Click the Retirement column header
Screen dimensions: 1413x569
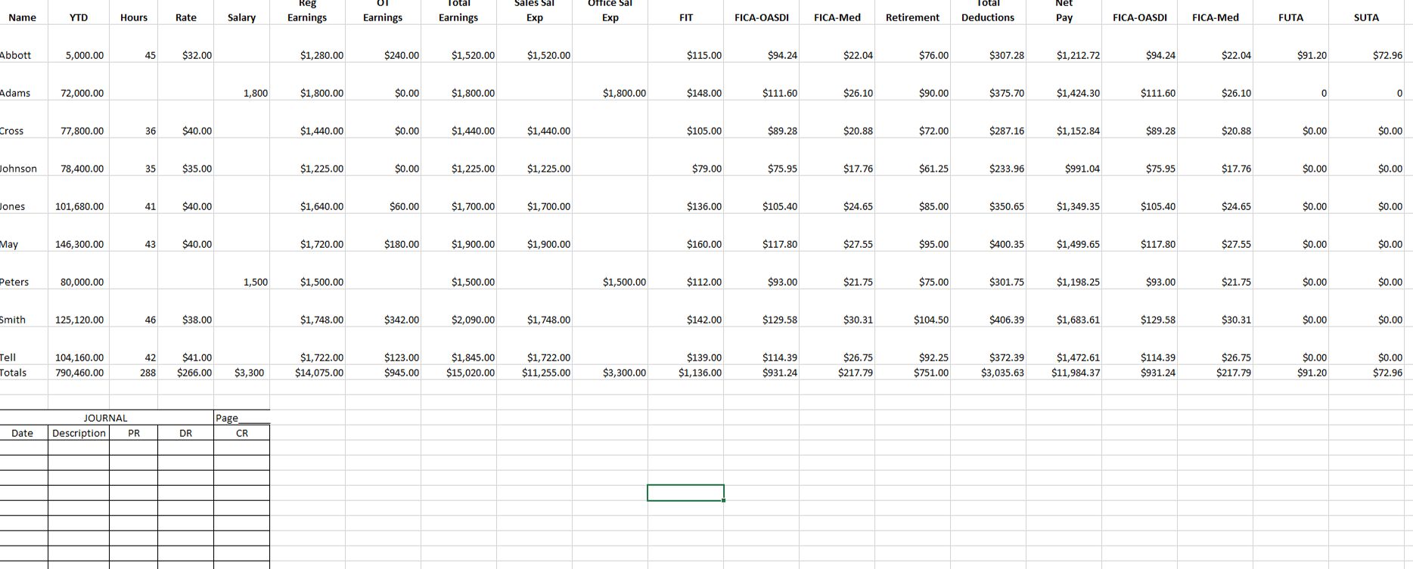tap(913, 17)
